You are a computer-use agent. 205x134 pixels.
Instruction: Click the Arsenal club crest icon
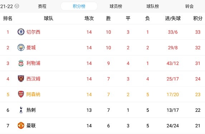click(x=21, y=94)
